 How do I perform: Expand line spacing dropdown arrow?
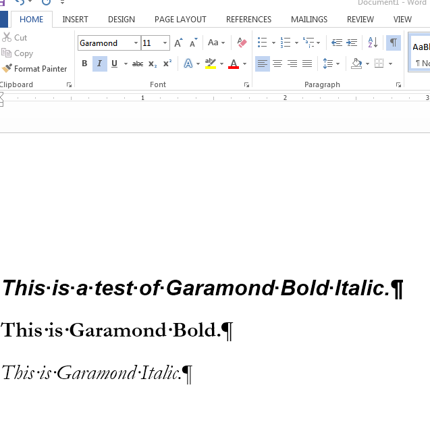(338, 64)
